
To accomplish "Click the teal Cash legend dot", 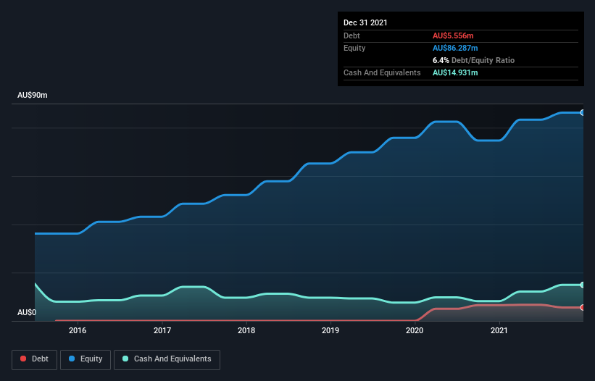I will point(125,359).
